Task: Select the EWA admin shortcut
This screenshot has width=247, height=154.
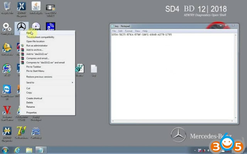Action: 22,118
